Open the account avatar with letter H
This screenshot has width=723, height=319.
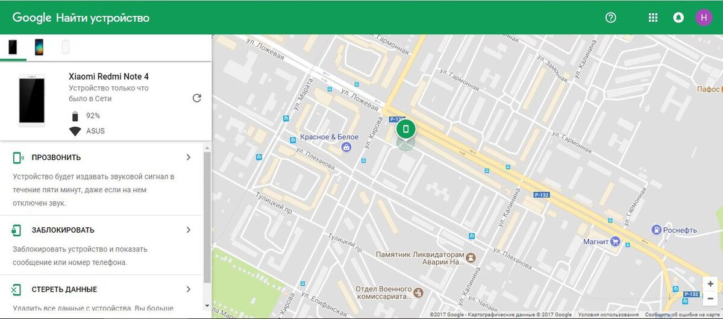(704, 17)
